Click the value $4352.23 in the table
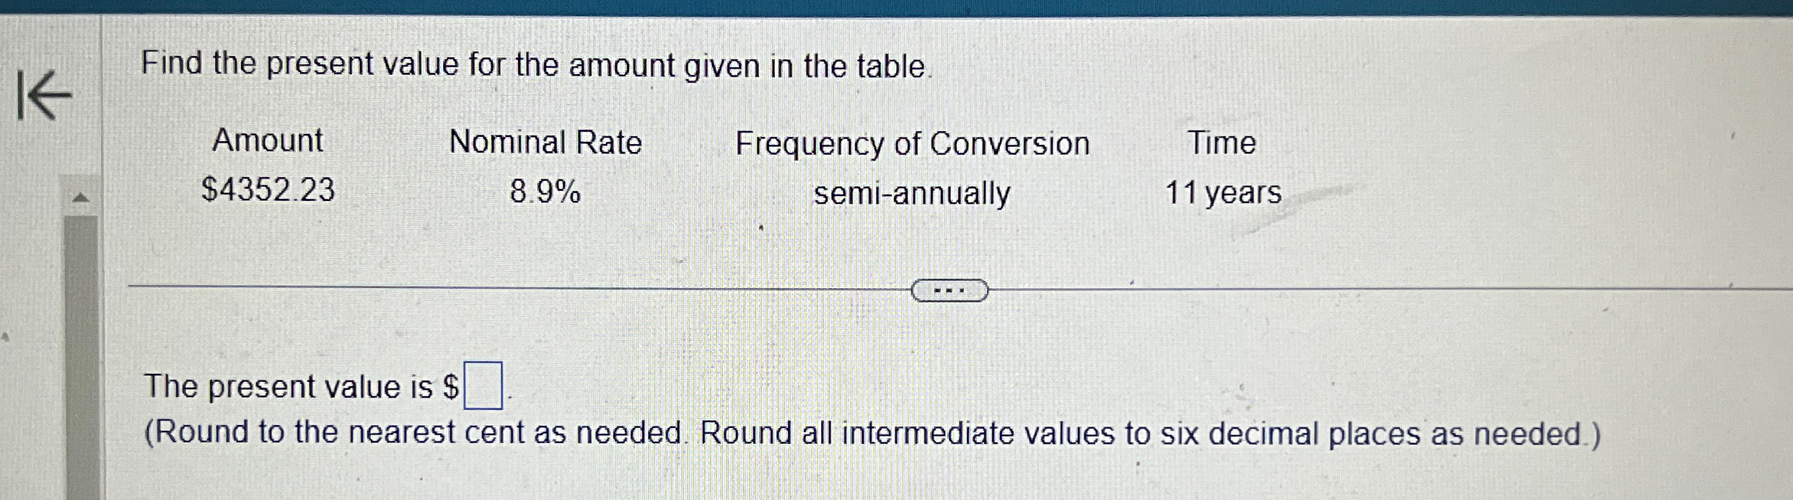The height and width of the screenshot is (500, 1793). point(271,191)
